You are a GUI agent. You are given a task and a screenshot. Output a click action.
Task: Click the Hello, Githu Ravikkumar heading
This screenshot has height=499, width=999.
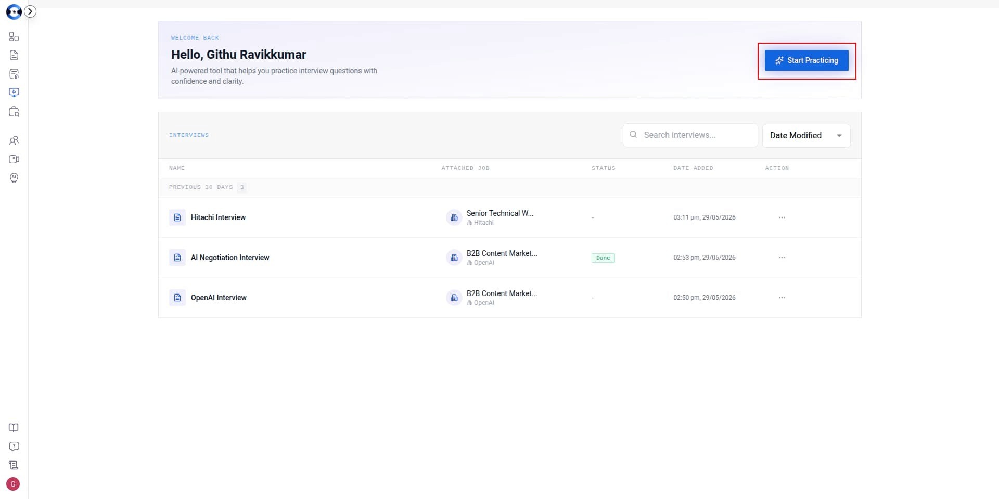(239, 55)
